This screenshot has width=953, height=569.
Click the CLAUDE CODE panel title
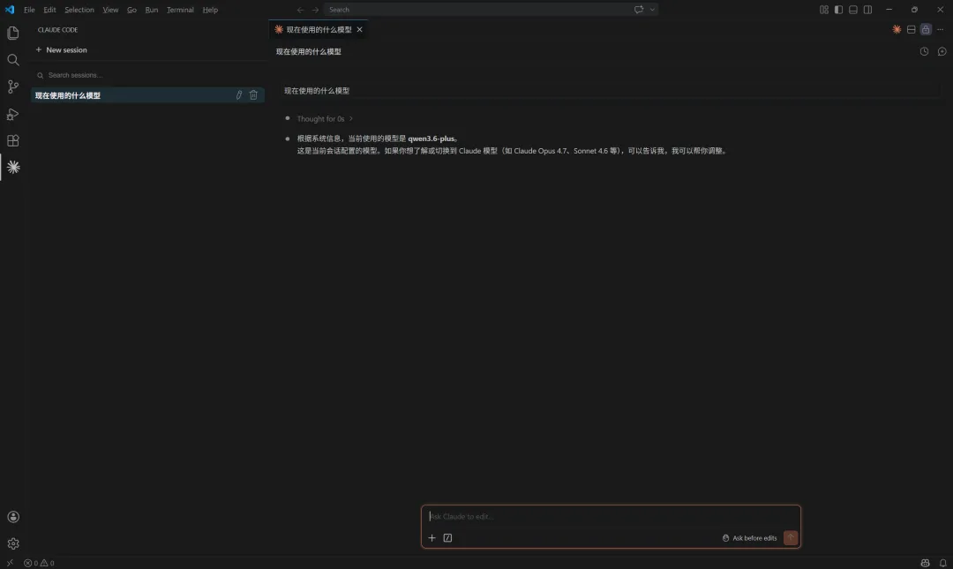57,30
